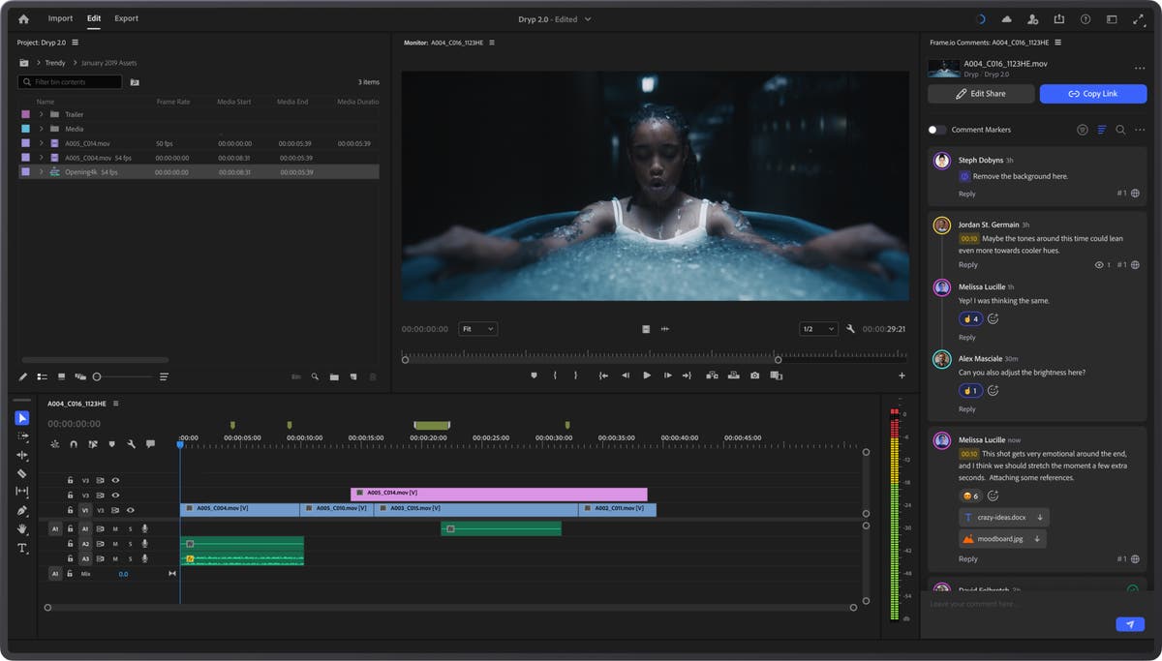Toggle the timeline Snap magnet icon
The height and width of the screenshot is (661, 1162).
(74, 444)
